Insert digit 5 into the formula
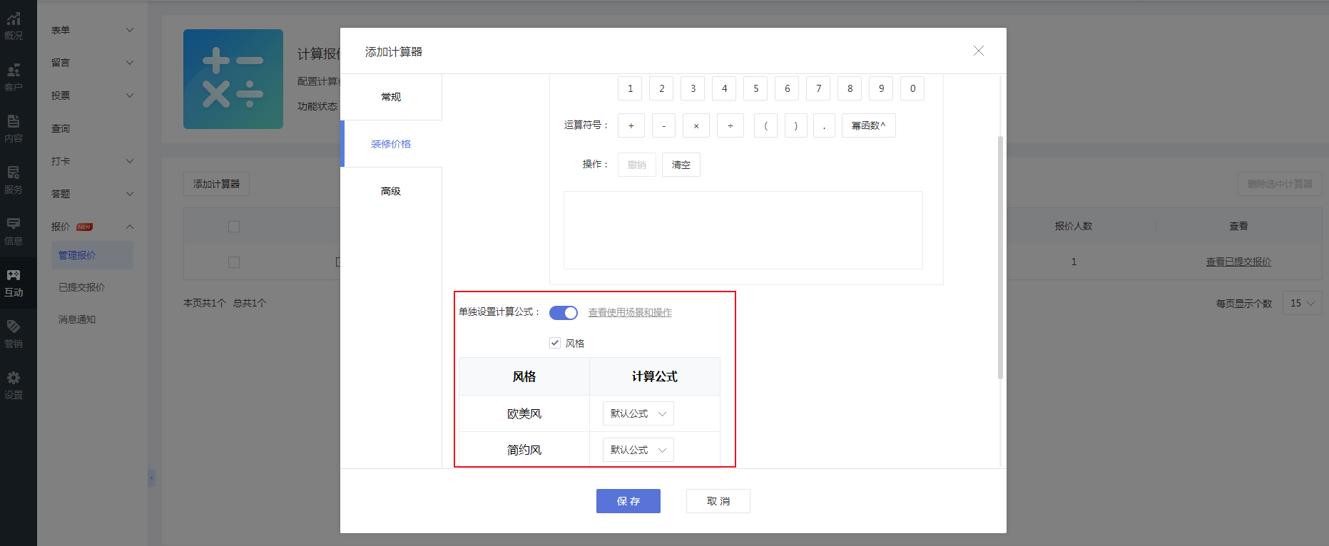 point(755,88)
